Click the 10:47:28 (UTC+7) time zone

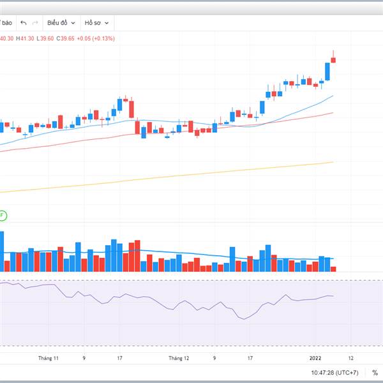(334, 373)
